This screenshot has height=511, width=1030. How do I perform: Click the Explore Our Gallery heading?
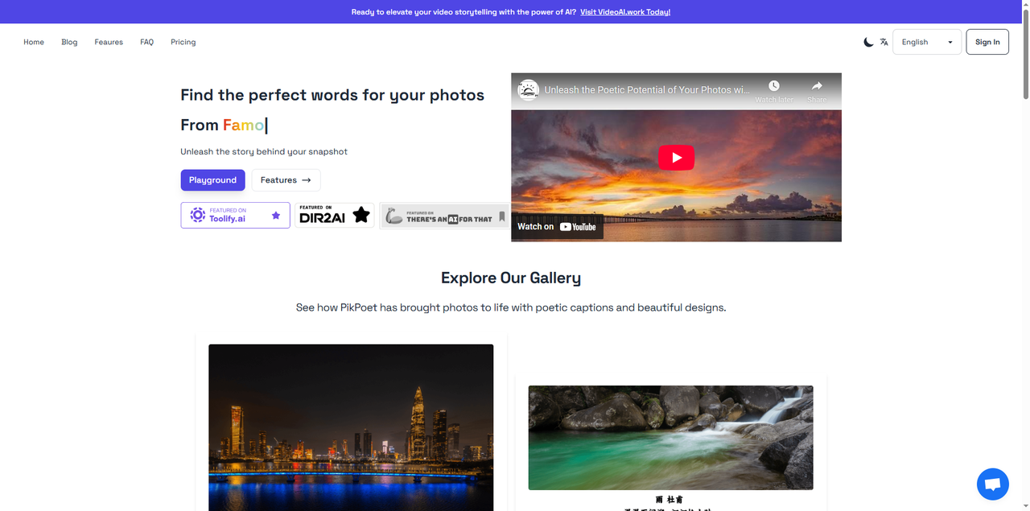click(x=511, y=278)
